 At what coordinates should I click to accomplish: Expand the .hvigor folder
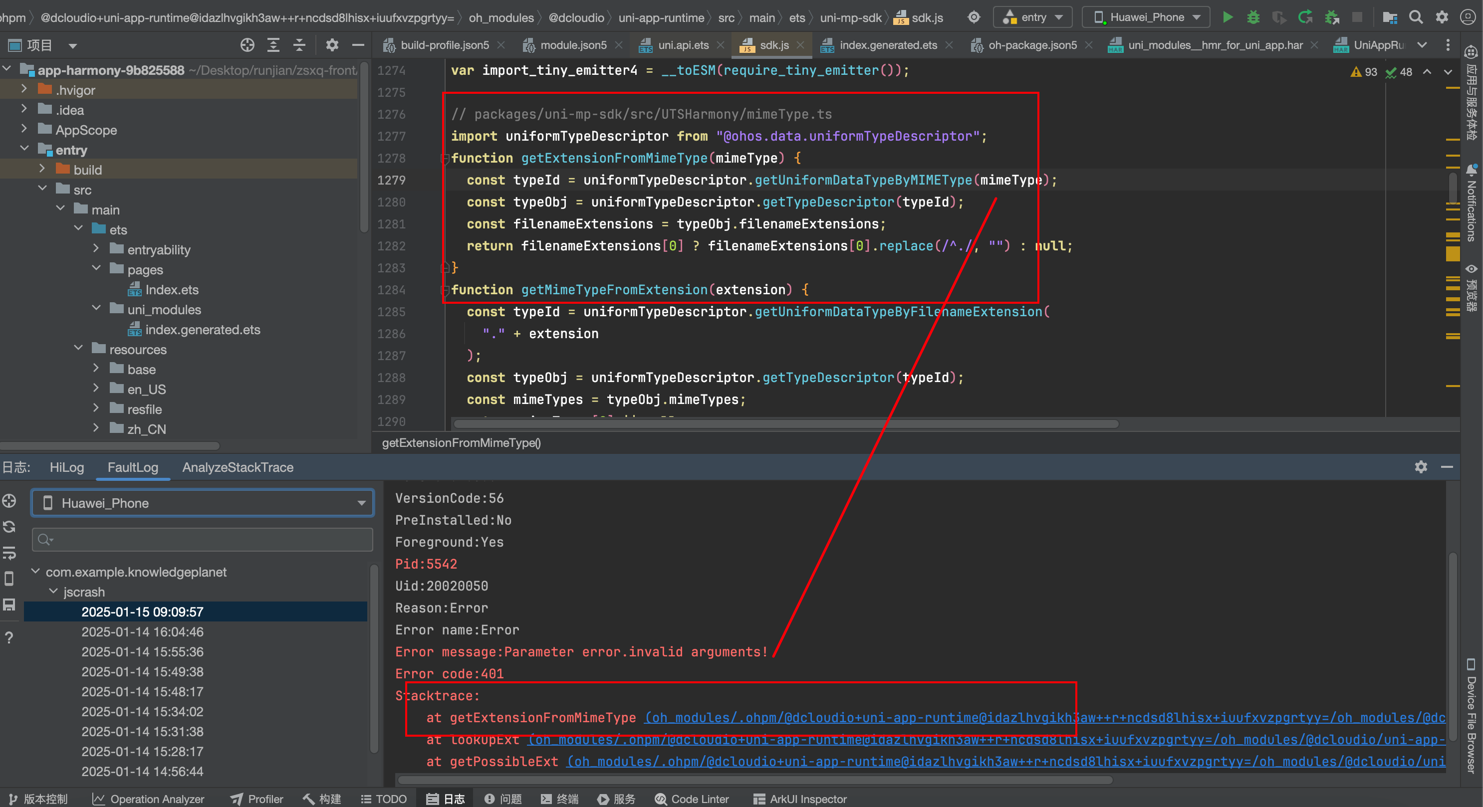point(24,90)
